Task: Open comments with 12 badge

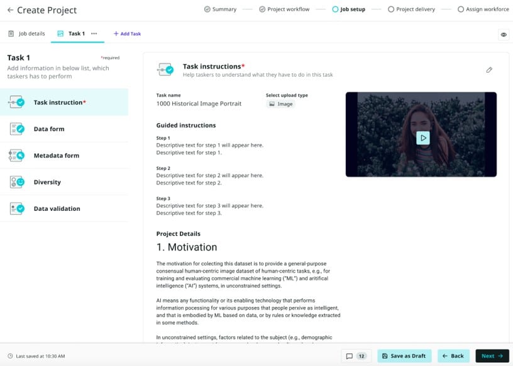Action: (x=356, y=356)
